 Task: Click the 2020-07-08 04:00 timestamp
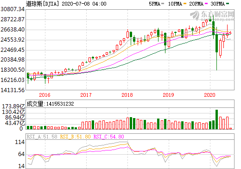click(84, 4)
